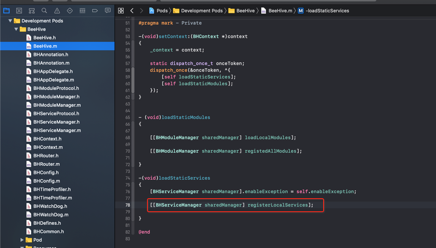Open the related items grid icon
This screenshot has height=248, width=436.
[121, 11]
